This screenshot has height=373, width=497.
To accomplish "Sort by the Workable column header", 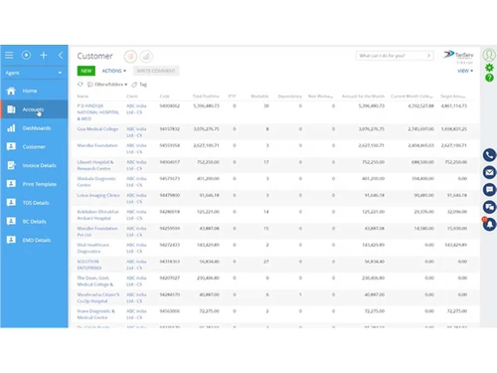I will [x=259, y=96].
